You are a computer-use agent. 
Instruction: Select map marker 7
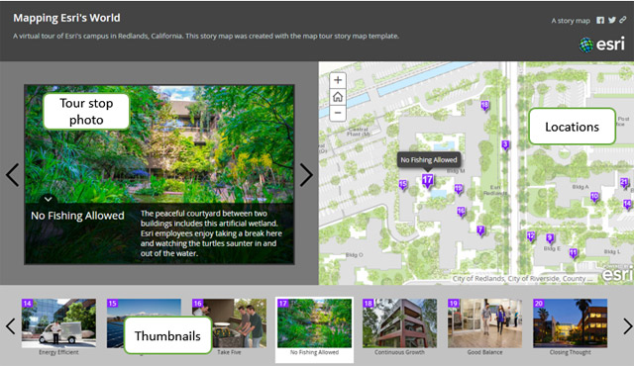coord(480,230)
